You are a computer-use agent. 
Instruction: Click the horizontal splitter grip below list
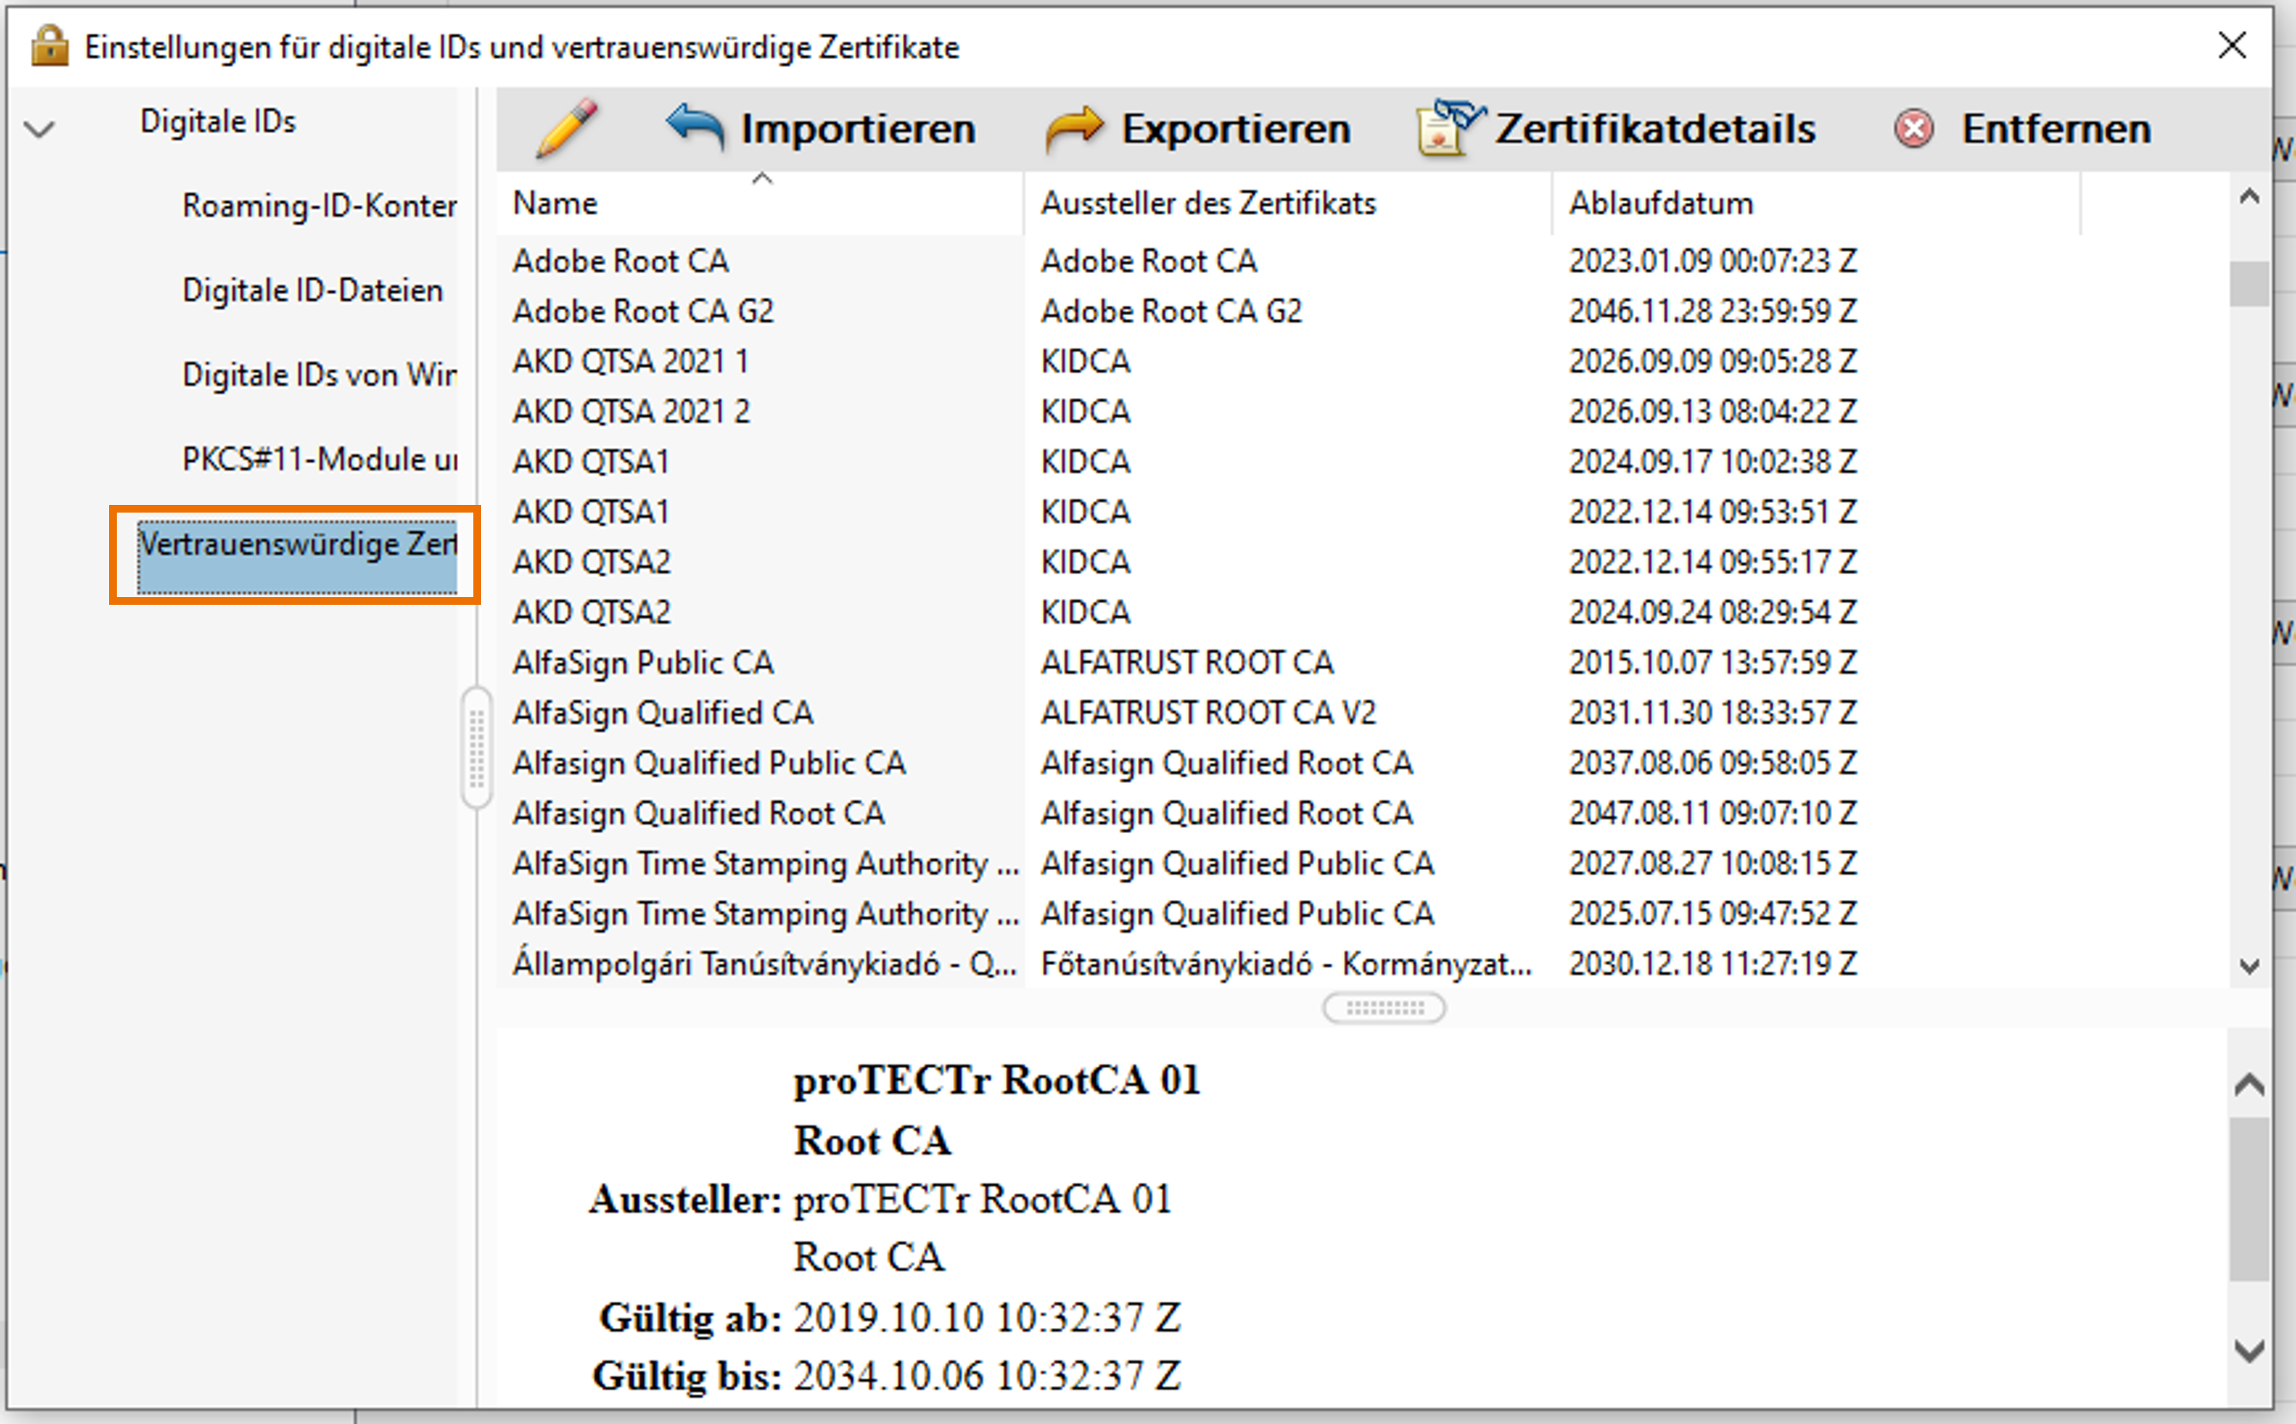tap(1383, 1007)
